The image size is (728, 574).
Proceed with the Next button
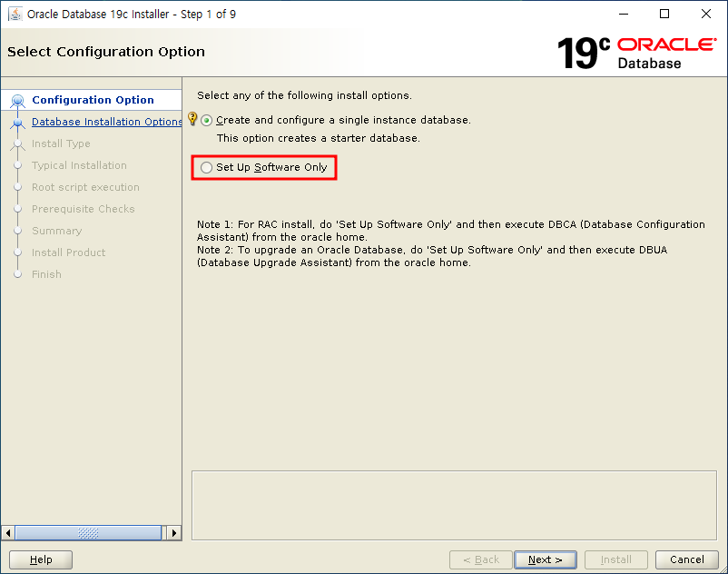(x=546, y=559)
